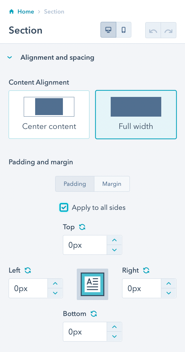Click the Bottom value down stepper arrow
The image size is (185, 352).
[x=114, y=337]
